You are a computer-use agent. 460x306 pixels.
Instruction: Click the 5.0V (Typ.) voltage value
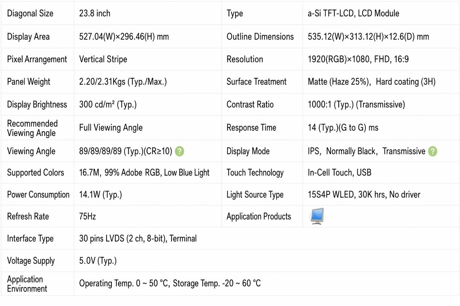98,261
